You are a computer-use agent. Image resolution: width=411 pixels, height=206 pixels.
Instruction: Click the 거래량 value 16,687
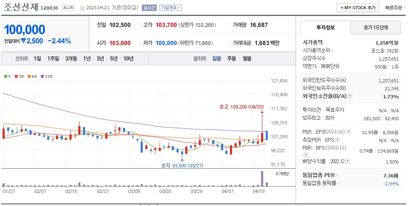coord(259,25)
